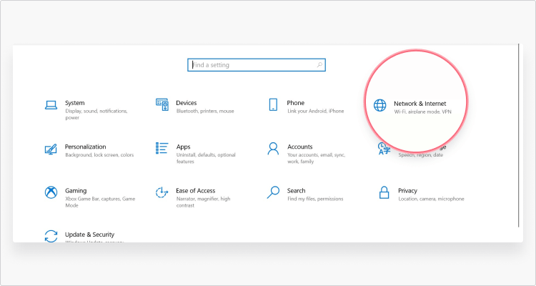Screen dimensions: 536x286
Task: Open the Phone icon
Action: click(x=273, y=104)
